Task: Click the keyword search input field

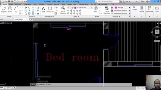Action: [108, 1]
